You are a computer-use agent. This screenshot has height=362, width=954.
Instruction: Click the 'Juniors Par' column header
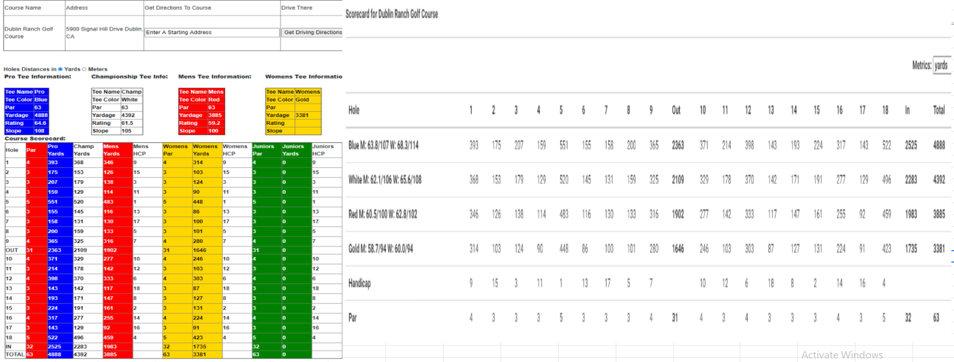tap(267, 150)
